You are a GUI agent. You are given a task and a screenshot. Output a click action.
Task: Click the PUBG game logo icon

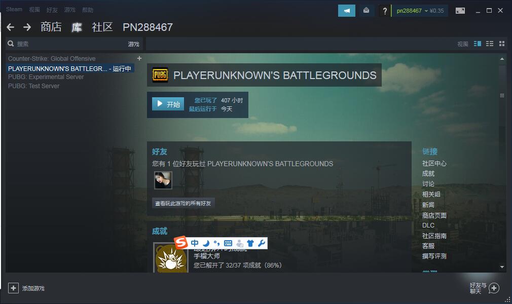(x=160, y=75)
